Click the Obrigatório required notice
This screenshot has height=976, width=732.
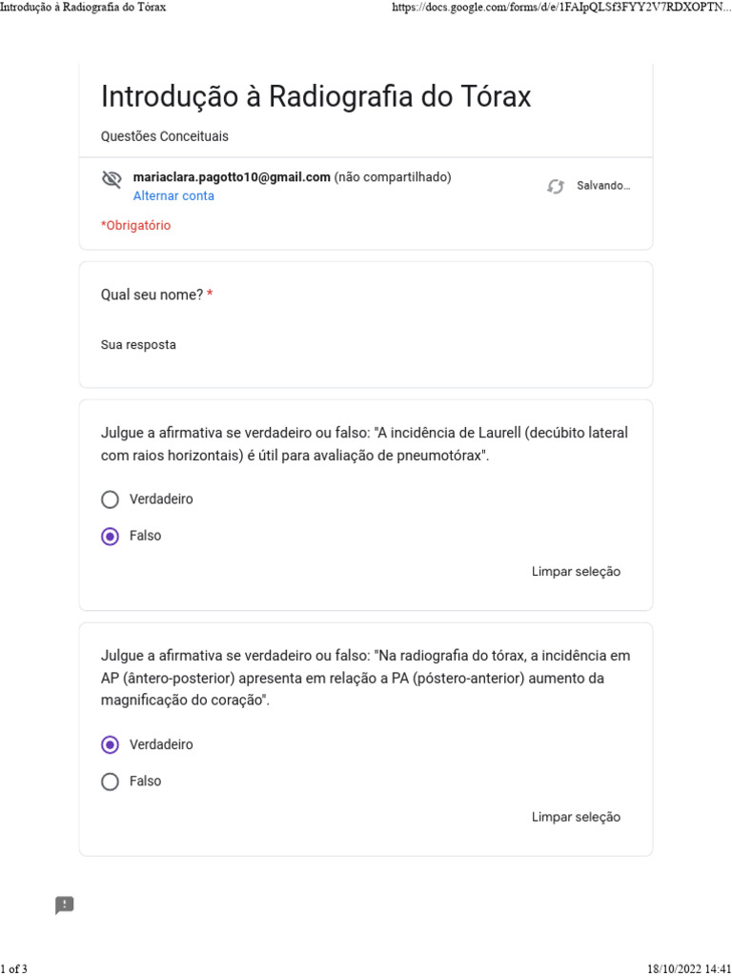136,226
